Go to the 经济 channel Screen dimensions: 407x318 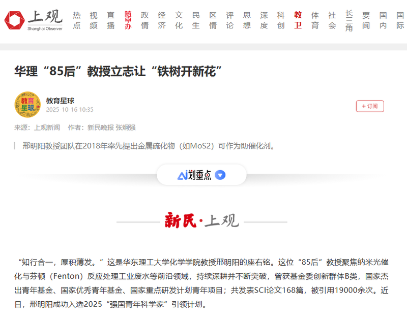point(162,20)
